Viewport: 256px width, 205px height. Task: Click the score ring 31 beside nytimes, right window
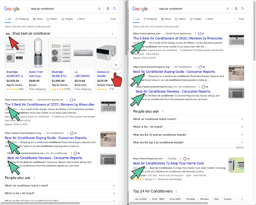click(x=200, y=34)
